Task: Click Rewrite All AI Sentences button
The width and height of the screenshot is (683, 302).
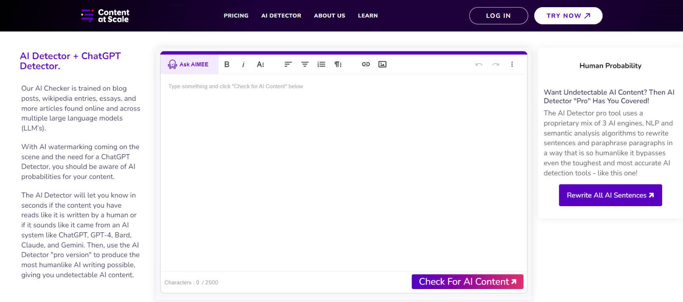Action: coord(610,195)
